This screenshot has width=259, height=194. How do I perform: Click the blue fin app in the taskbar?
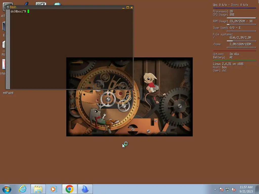pyautogui.click(x=85, y=189)
